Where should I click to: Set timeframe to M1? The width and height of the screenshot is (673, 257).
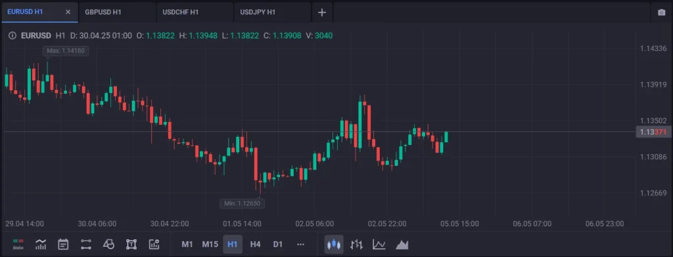187,245
